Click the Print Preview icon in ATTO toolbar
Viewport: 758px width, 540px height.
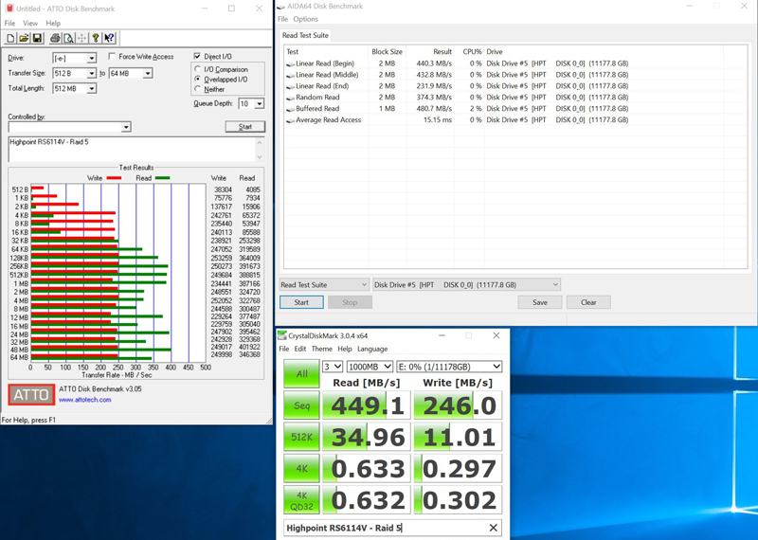pyautogui.click(x=68, y=39)
